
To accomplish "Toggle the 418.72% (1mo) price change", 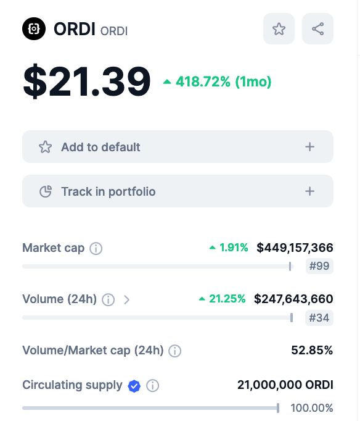I will pos(218,81).
